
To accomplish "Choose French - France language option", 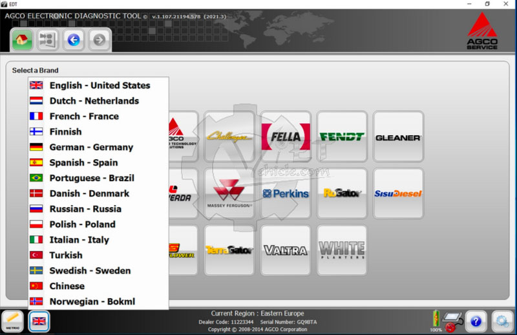I will coord(84,116).
